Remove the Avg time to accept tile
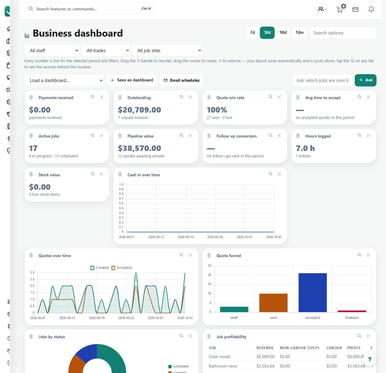386x373 pixels. point(368,97)
